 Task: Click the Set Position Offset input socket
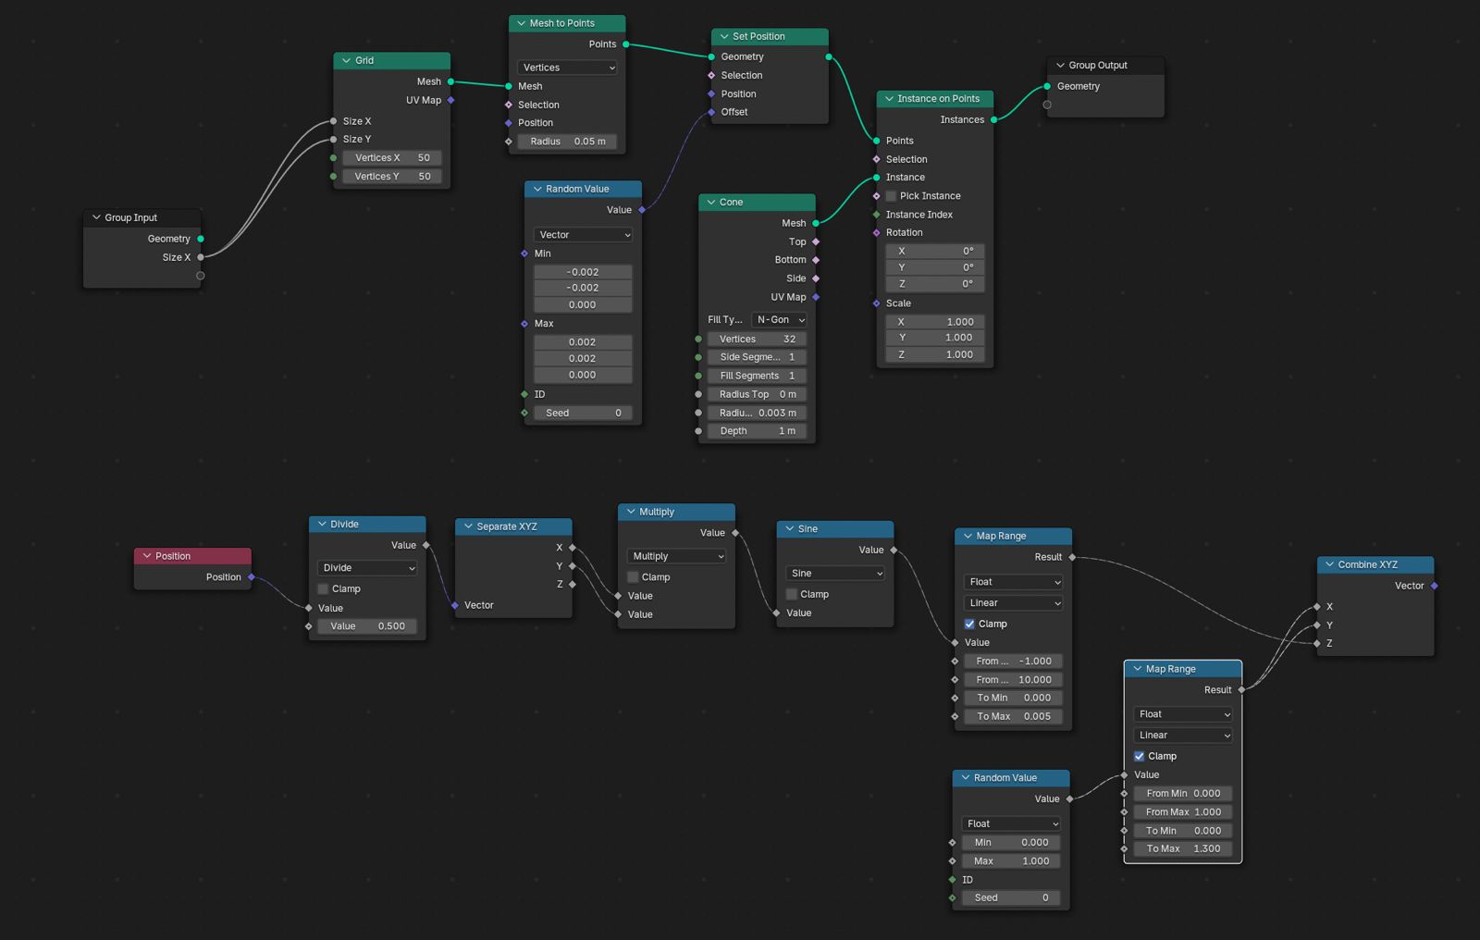(x=711, y=112)
